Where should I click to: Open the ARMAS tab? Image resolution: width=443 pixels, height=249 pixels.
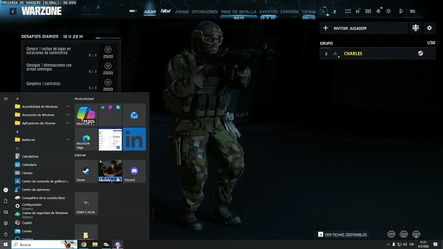tap(182, 12)
